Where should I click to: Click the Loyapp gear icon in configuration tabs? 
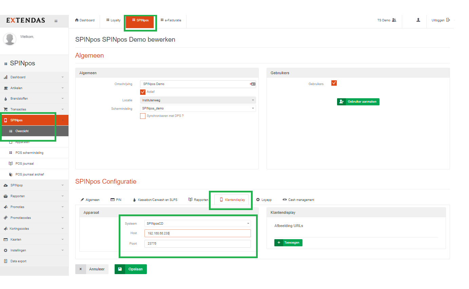(258, 200)
